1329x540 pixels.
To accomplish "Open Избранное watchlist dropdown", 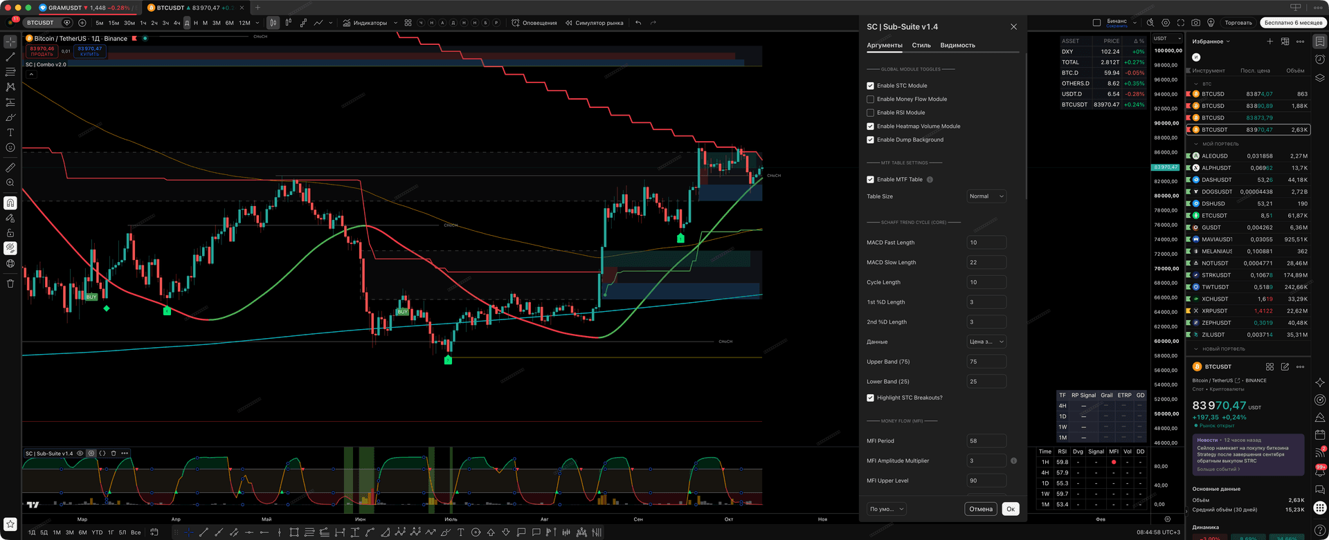I will click(1211, 41).
